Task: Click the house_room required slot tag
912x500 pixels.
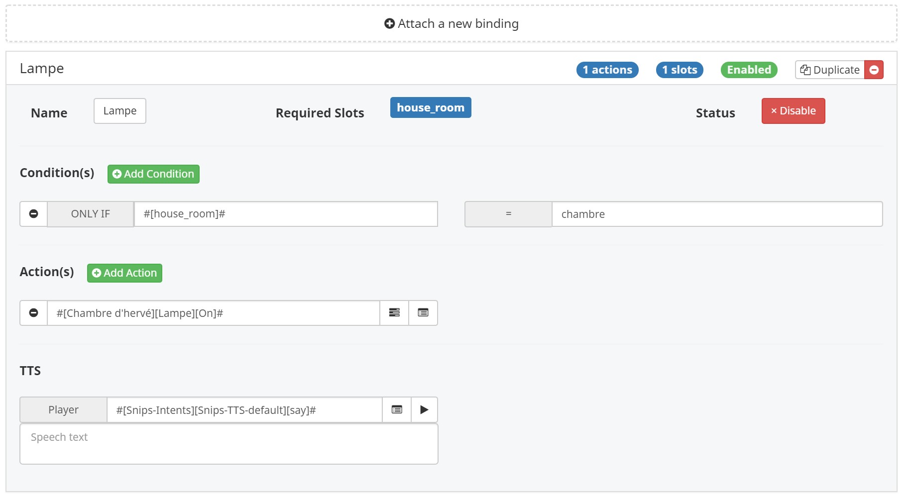Action: point(431,107)
